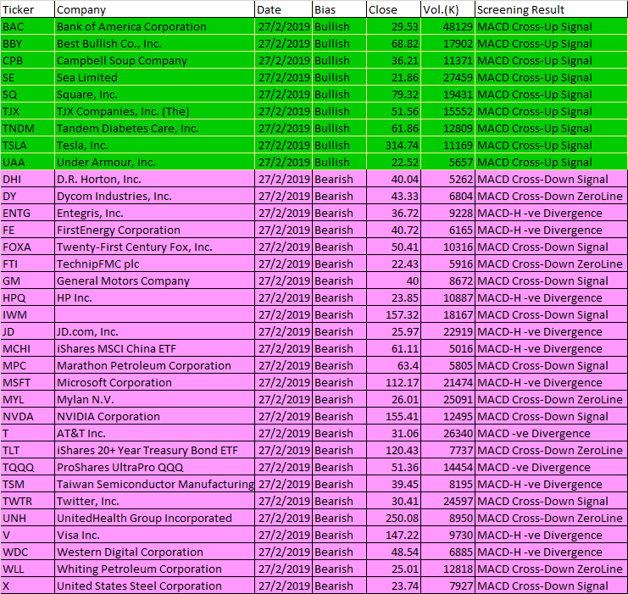Select the Best Bullish Co., Inc. cell
The image size is (628, 594).
[154, 43]
